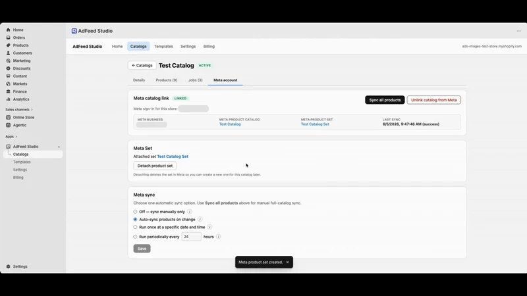Go to Catalogs in the top nav
This screenshot has width=527, height=296.
138,46
